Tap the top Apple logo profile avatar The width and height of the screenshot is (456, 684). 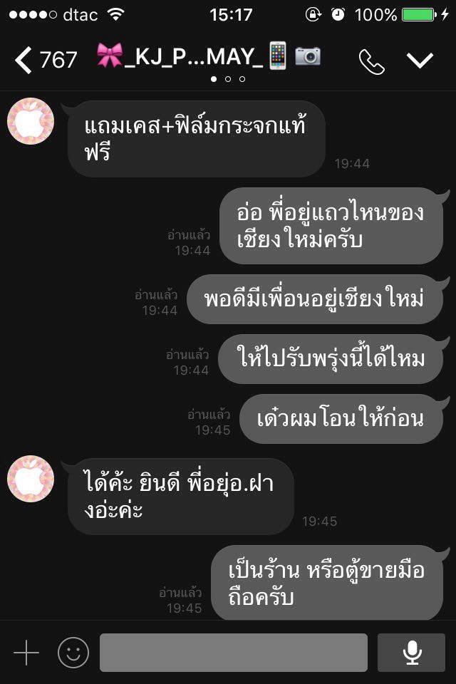tap(31, 121)
